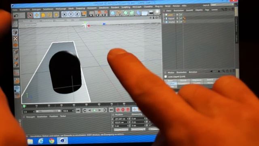Click the Make Editable icon in left sidebar
This screenshot has height=146, width=259.
coord(15,24)
